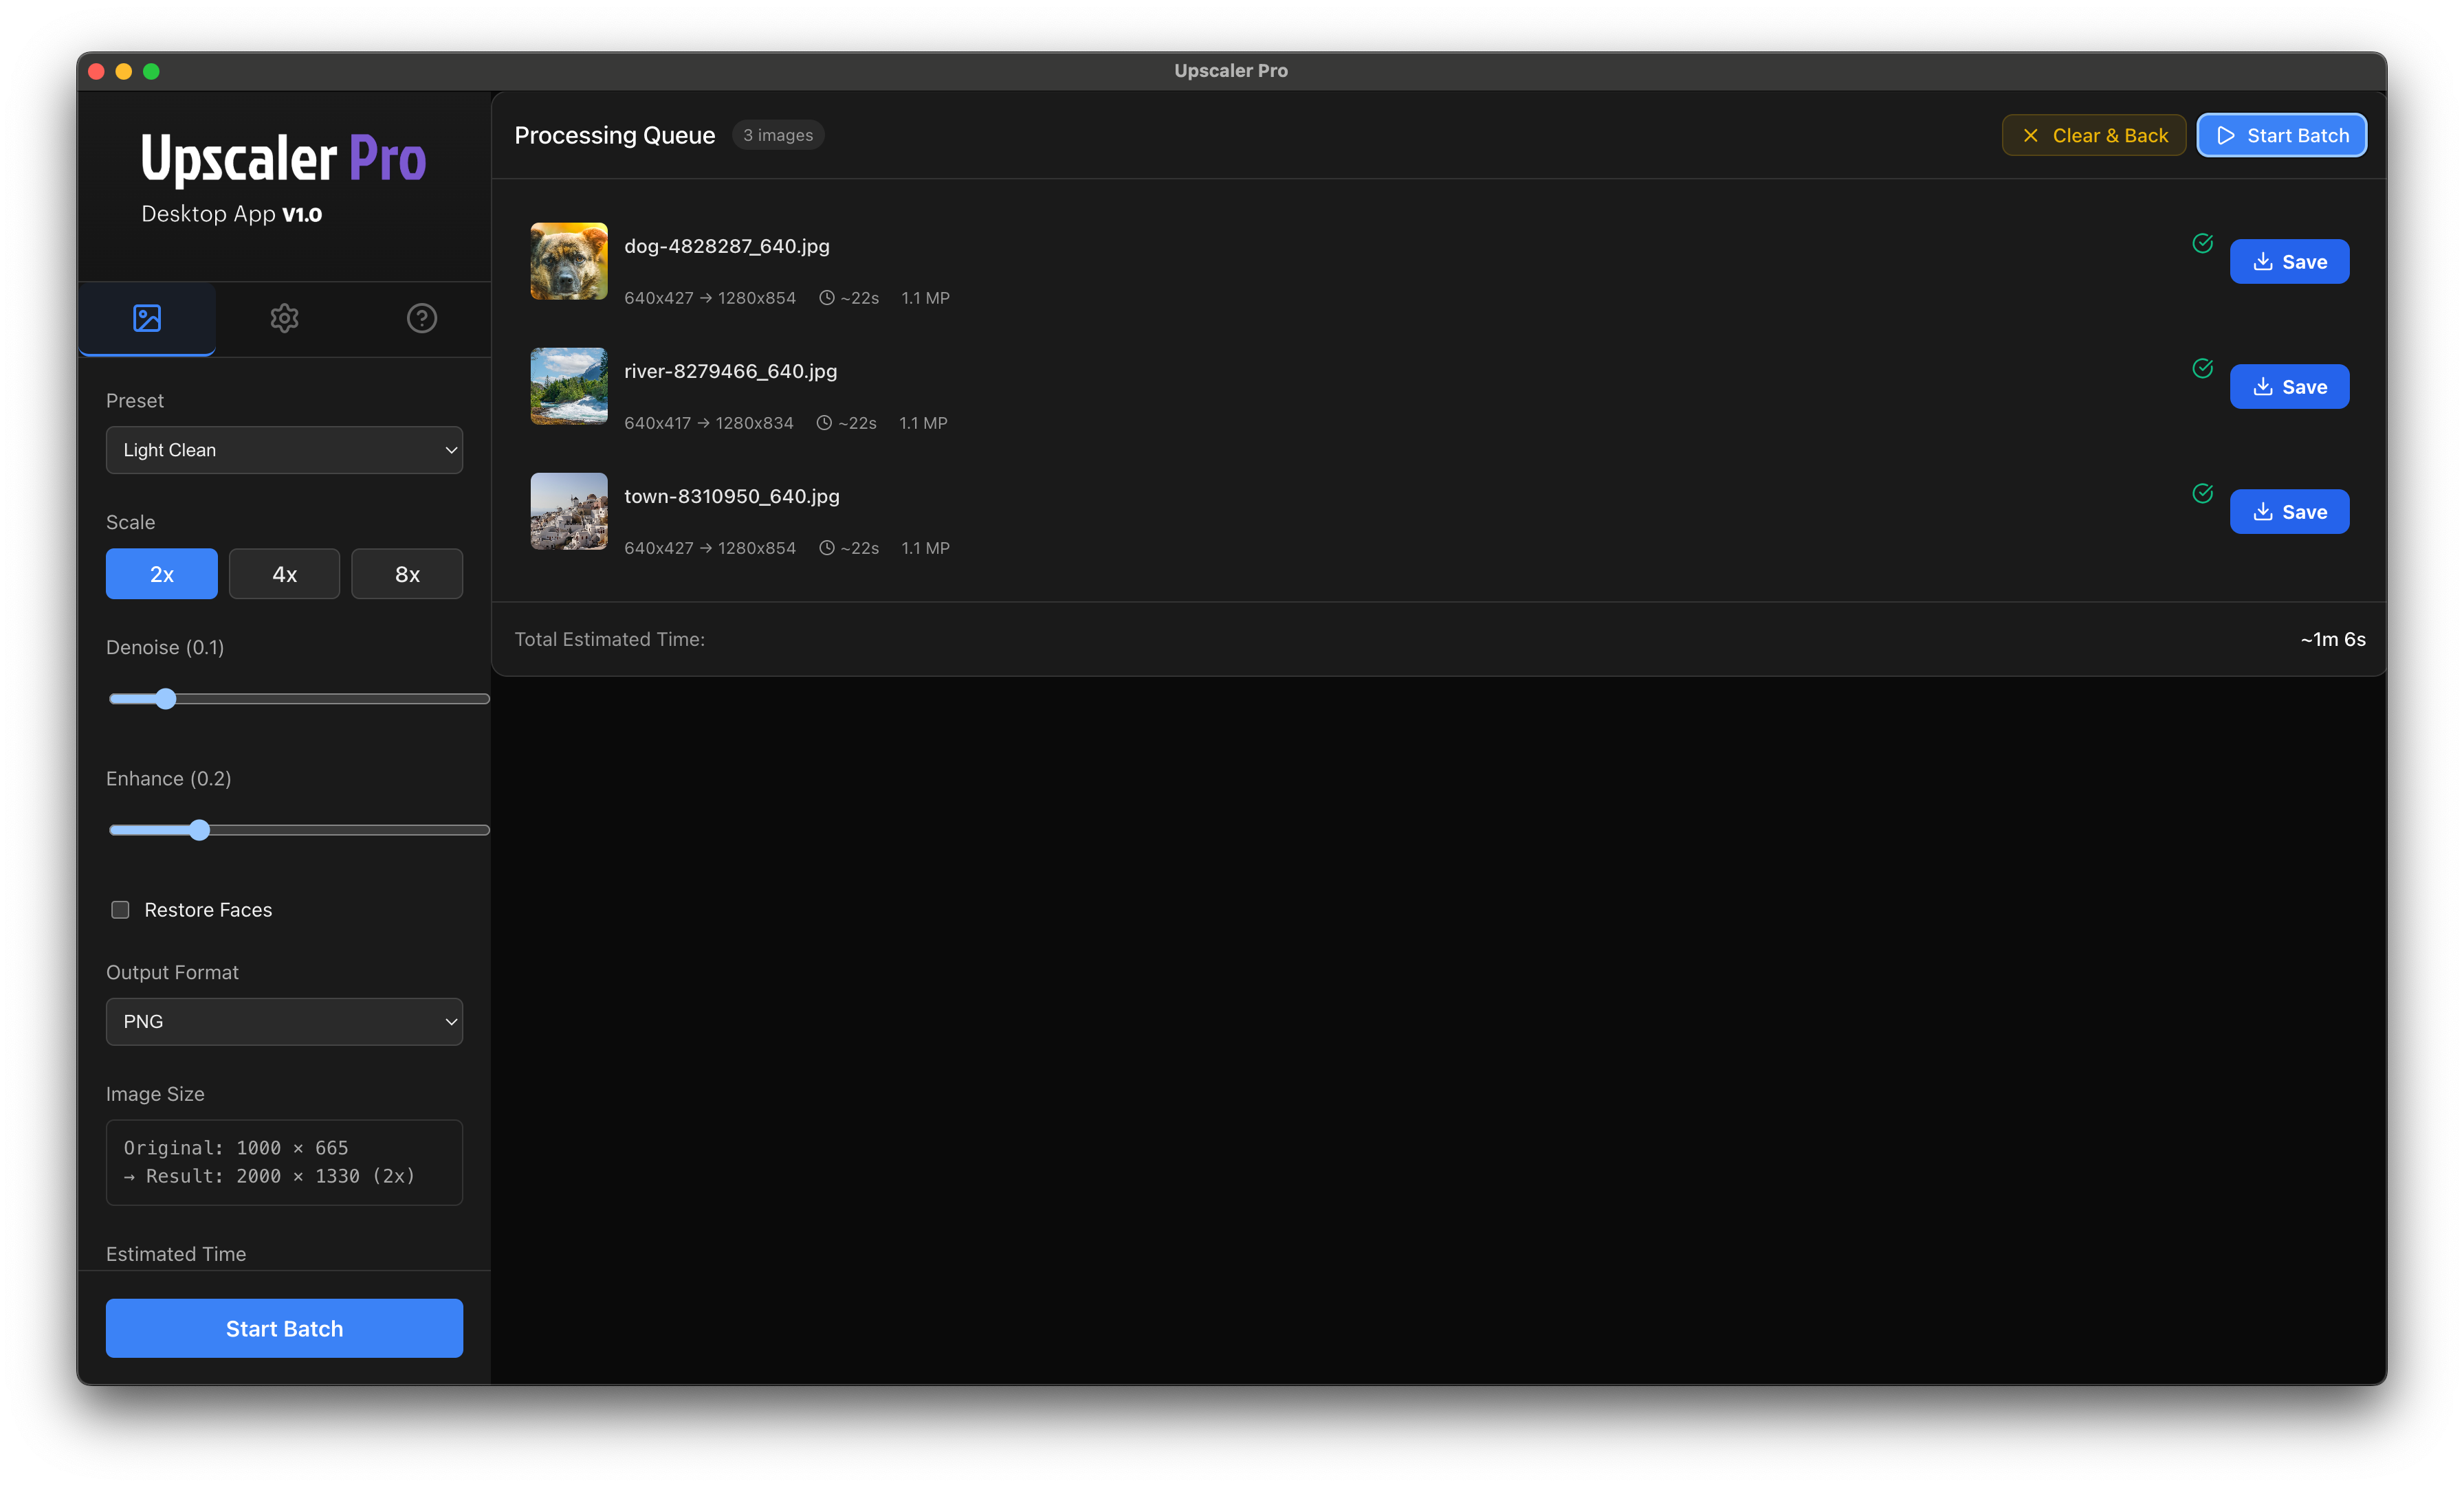2464x1487 pixels.
Task: Open the image upscale tab icon
Action: tap(147, 317)
